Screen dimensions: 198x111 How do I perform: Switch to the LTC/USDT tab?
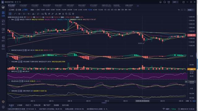35,6
